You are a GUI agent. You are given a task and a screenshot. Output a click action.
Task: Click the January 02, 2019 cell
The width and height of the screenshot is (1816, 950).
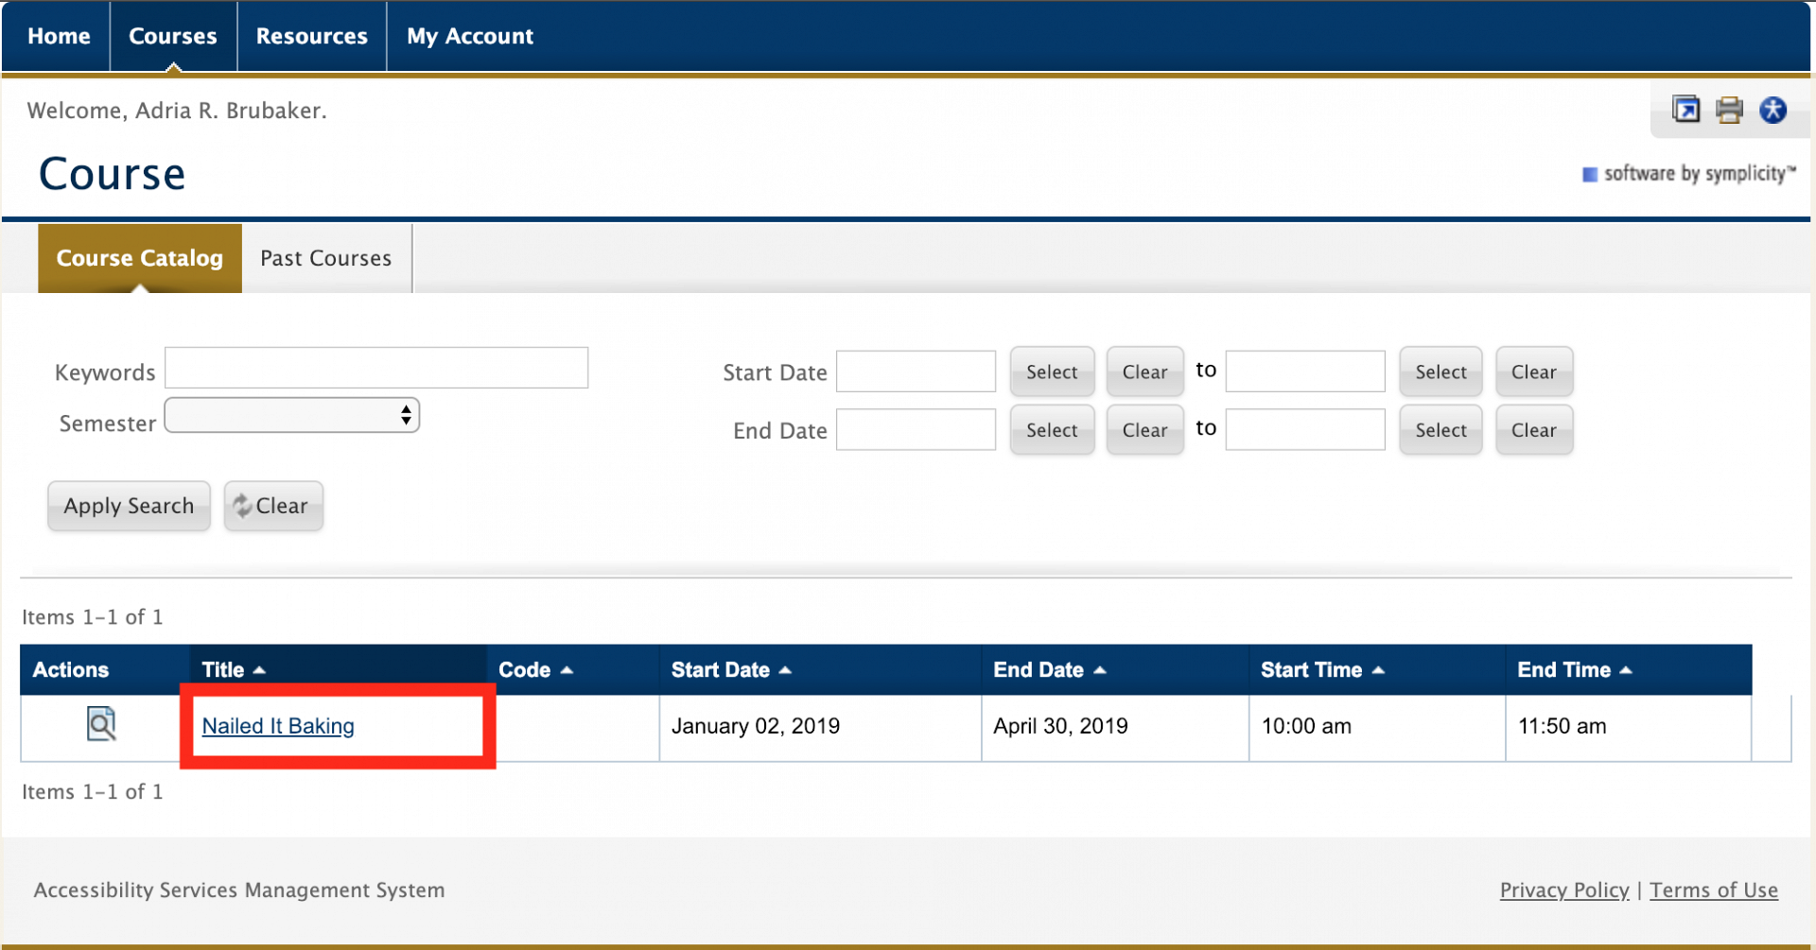(820, 727)
